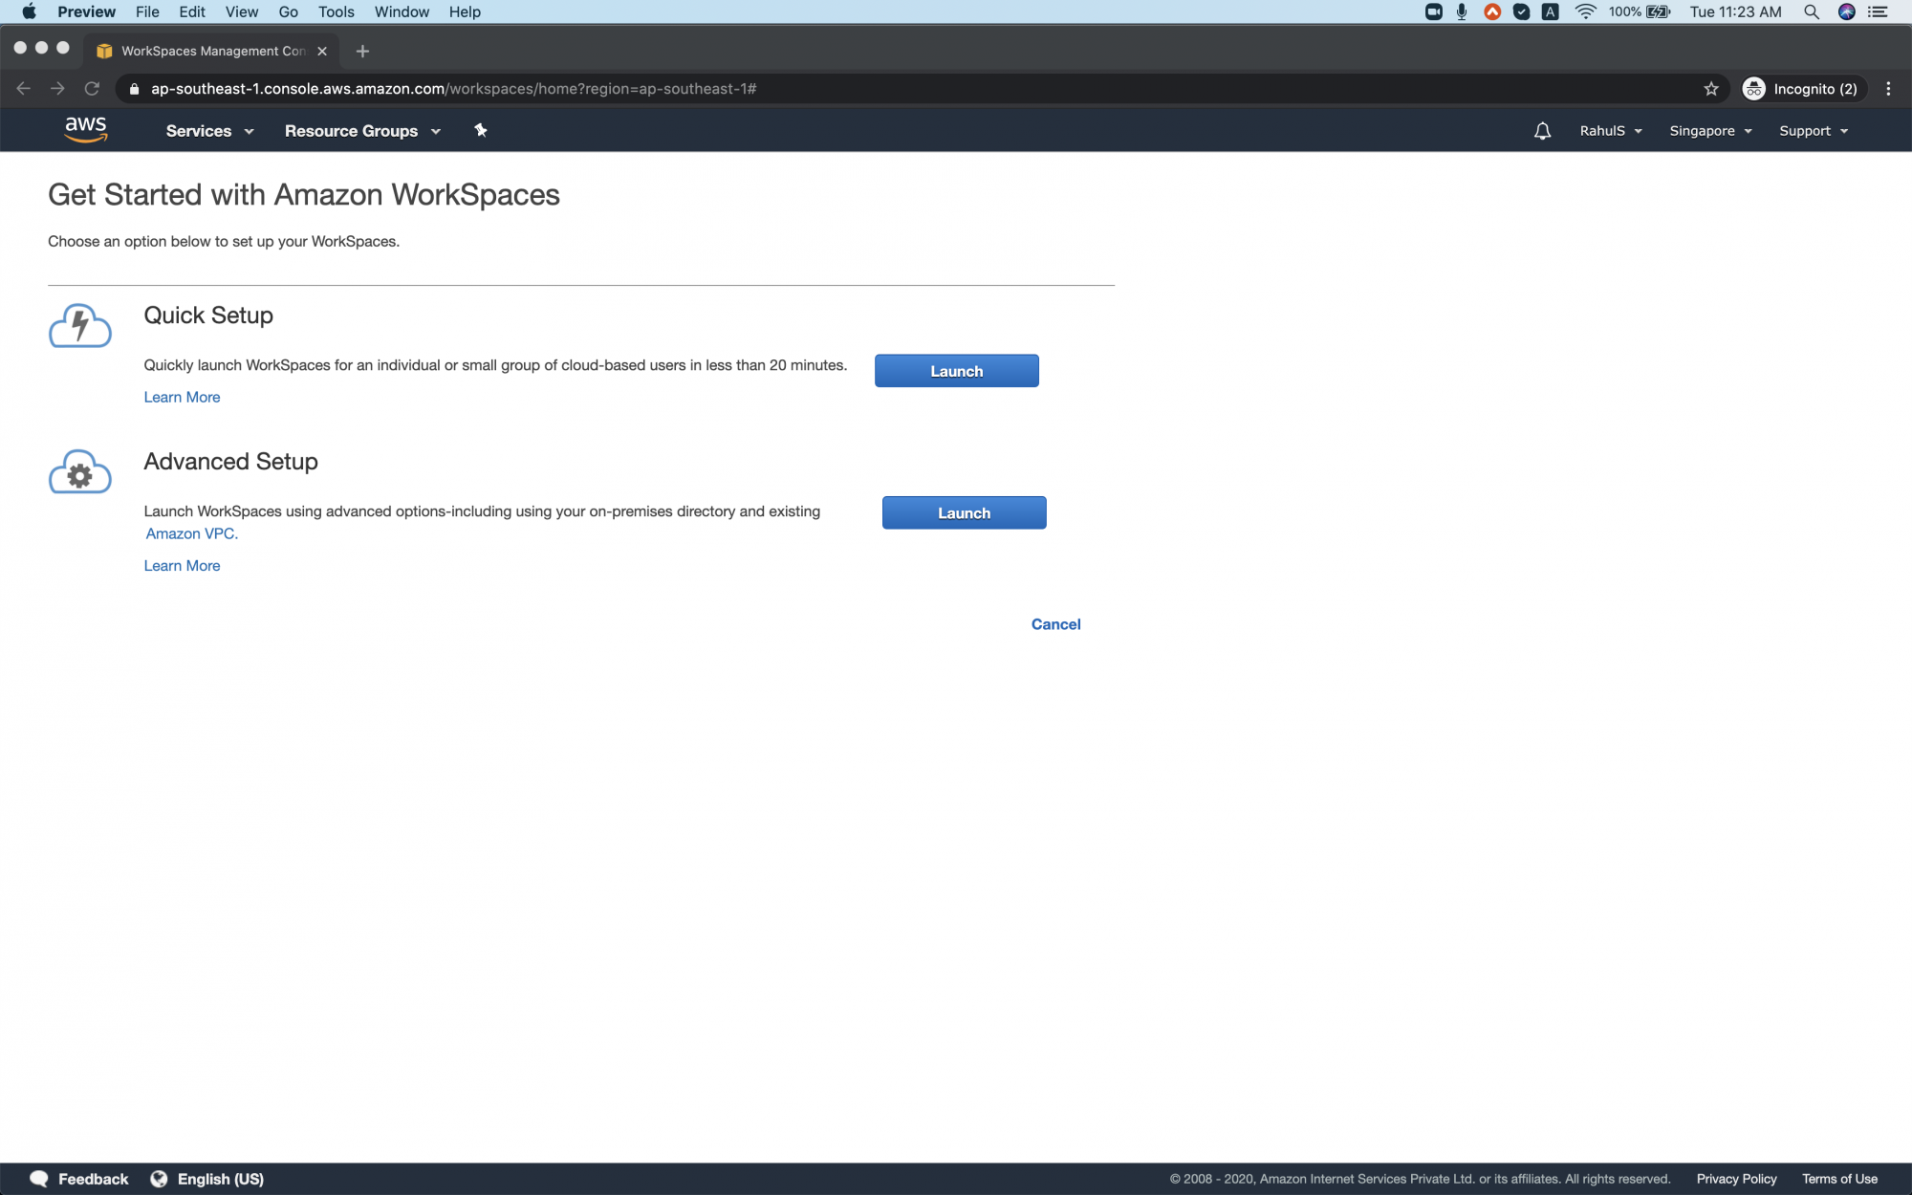
Task: Click the Spotlight search icon in the menu bar
Action: (1812, 11)
